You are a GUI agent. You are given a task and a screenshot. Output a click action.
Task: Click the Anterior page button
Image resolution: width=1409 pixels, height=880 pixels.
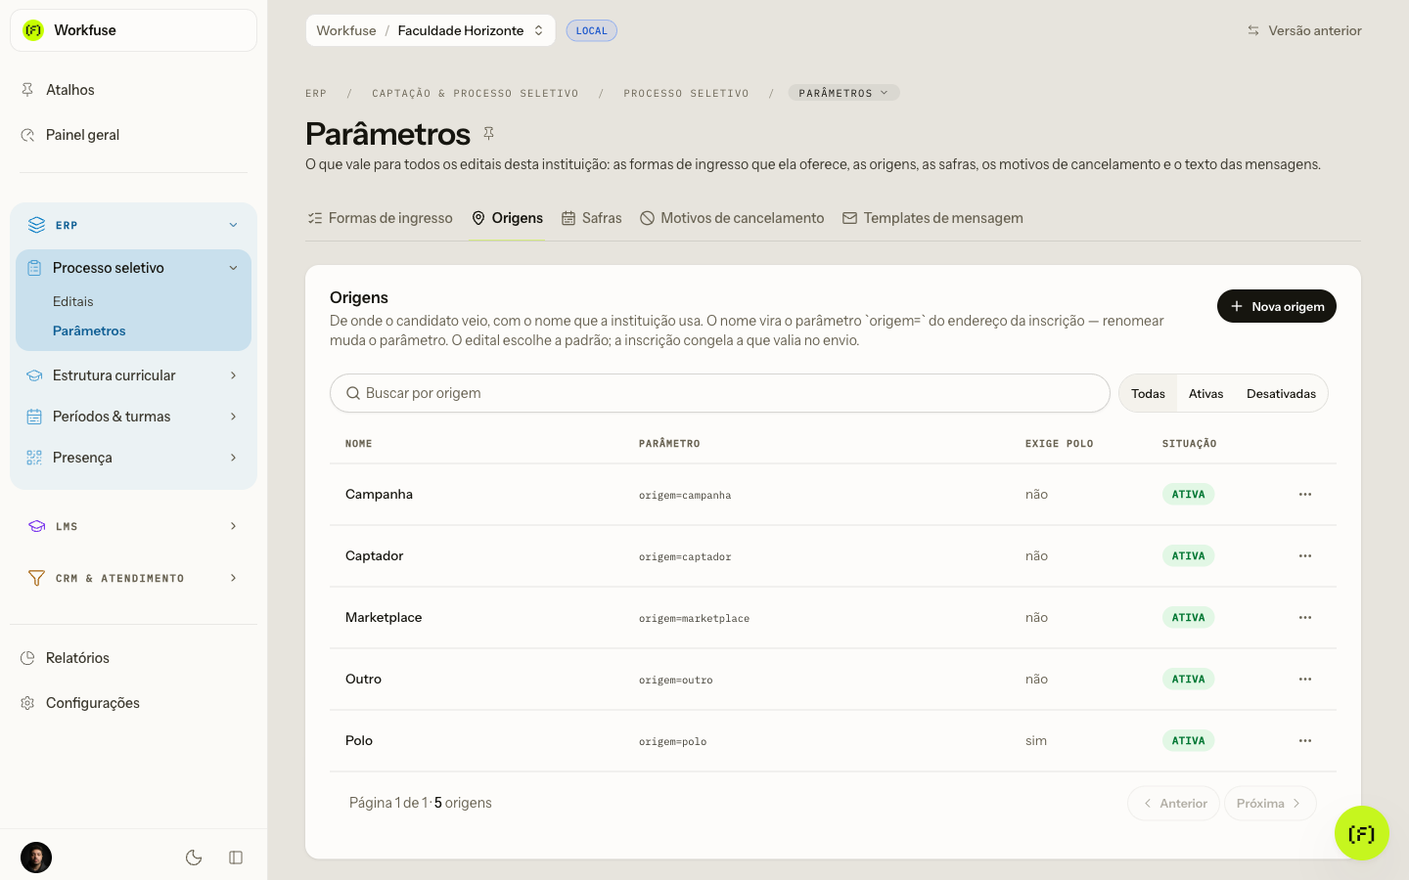point(1174,804)
